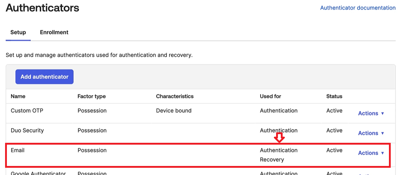Viewport: 398px width, 175px height.
Task: Select the Custom OTP authenticator name
Action: pos(27,111)
